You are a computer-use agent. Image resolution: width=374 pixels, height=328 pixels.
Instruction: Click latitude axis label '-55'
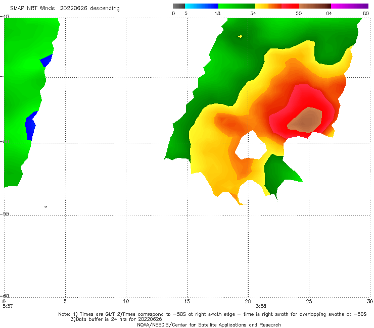click(5, 214)
